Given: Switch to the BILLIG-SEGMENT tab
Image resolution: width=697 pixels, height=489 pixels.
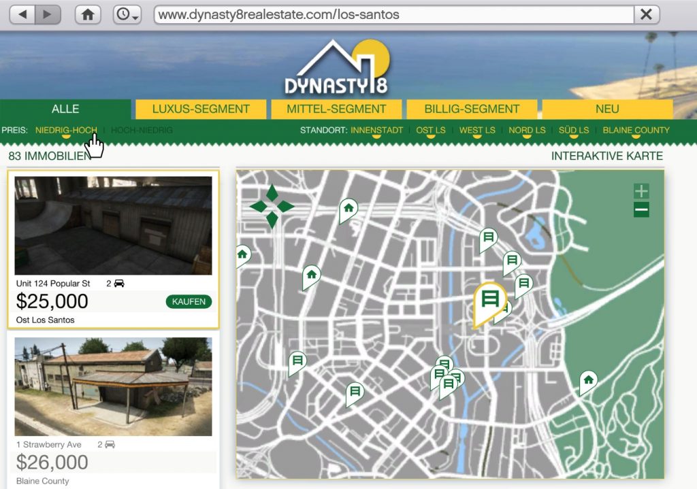Looking at the screenshot, I should [x=472, y=109].
